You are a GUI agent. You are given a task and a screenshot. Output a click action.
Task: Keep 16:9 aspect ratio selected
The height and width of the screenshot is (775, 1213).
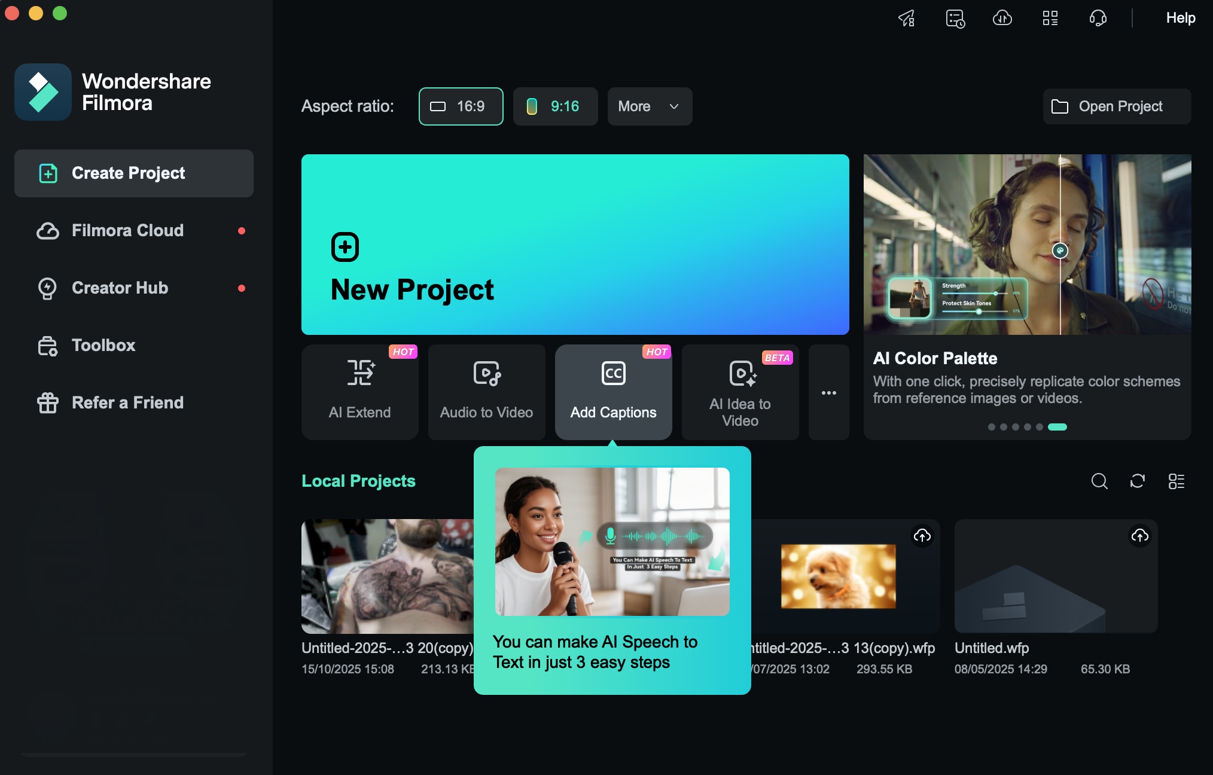click(461, 106)
